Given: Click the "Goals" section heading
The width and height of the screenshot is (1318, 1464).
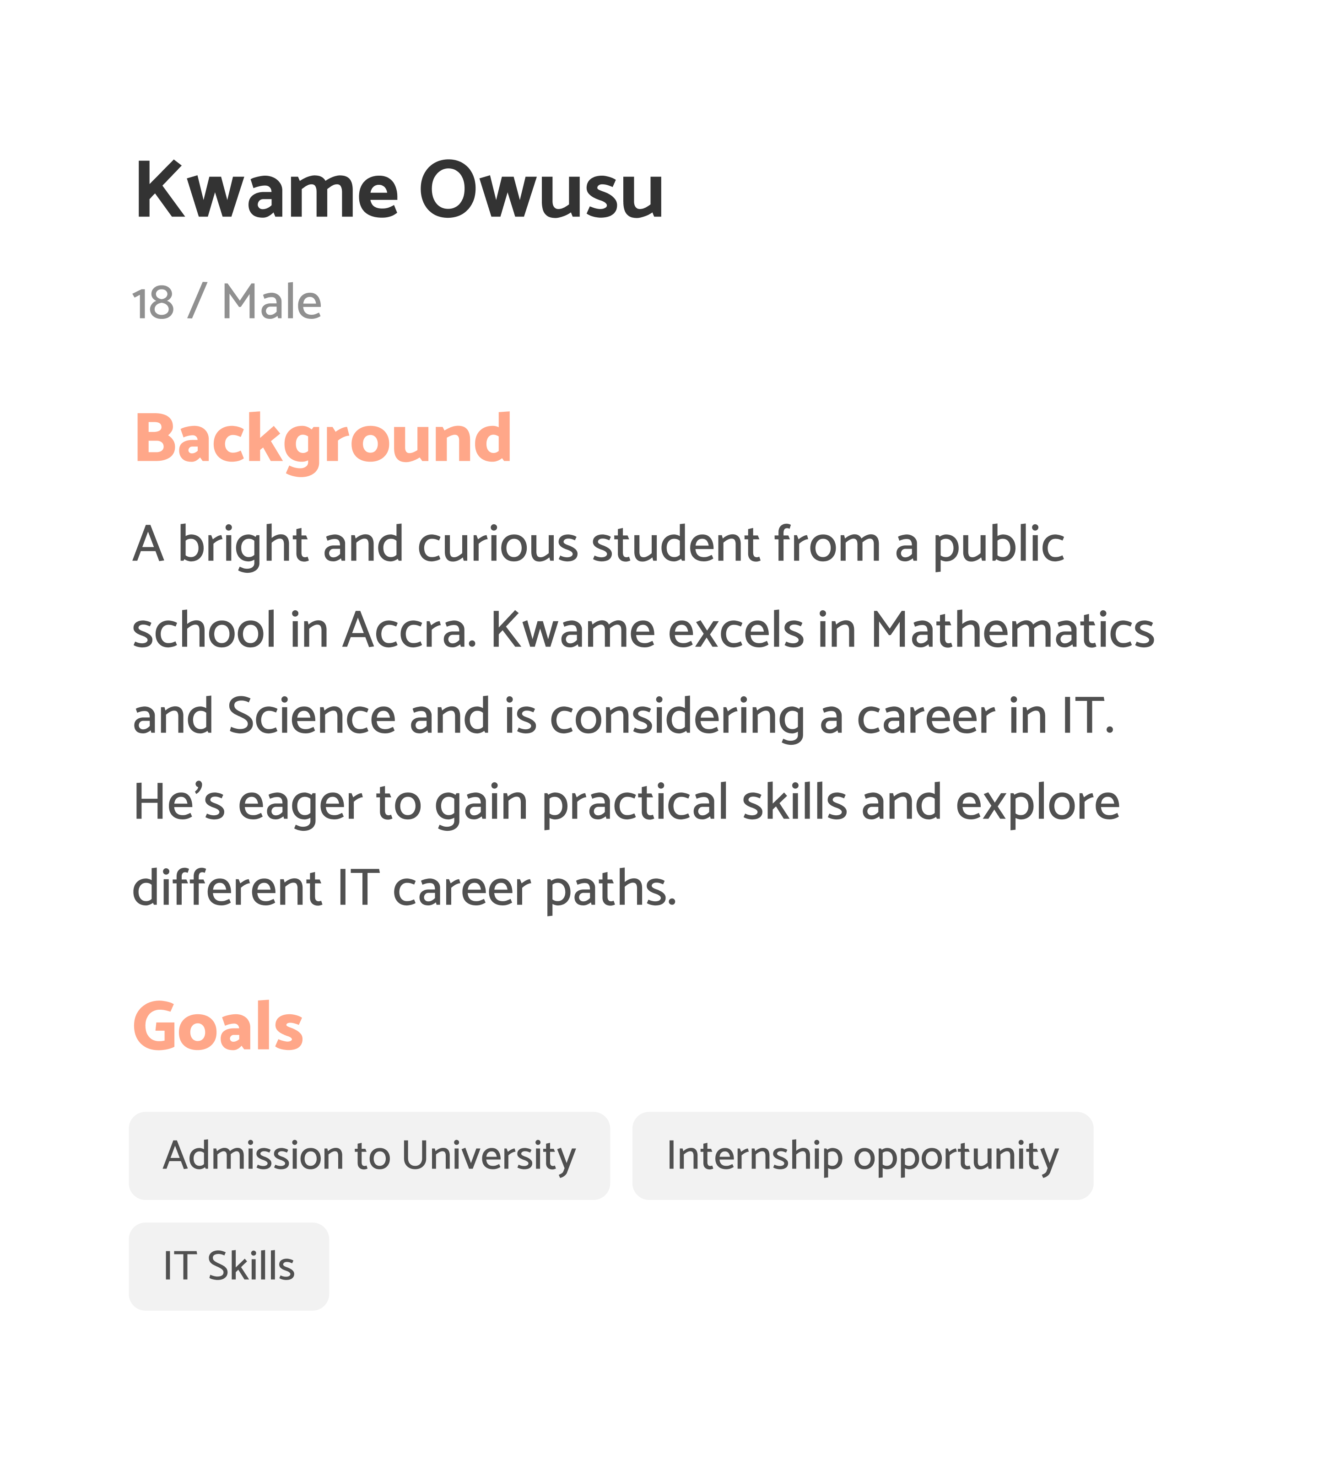Looking at the screenshot, I should [x=218, y=1027].
